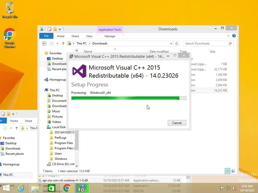
Task: Select Favorites in the navigation pane
Action: click(x=53, y=53)
